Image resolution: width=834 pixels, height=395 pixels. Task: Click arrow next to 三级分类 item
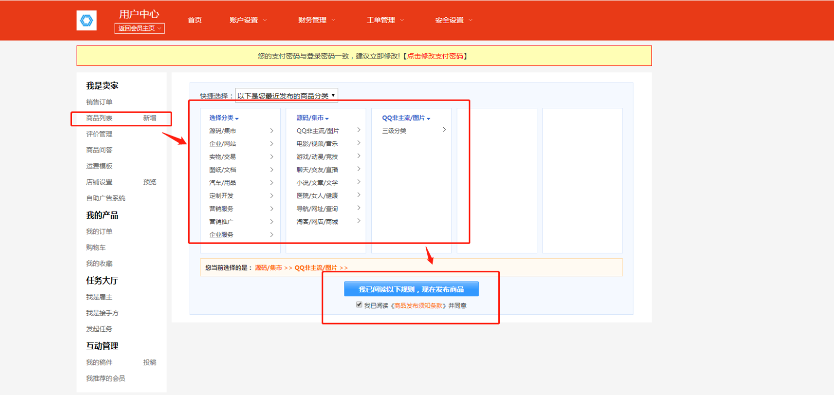tap(444, 130)
